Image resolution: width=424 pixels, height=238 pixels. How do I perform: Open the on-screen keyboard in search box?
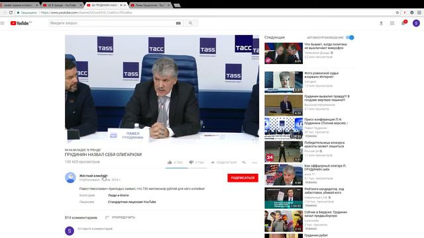click(178, 23)
